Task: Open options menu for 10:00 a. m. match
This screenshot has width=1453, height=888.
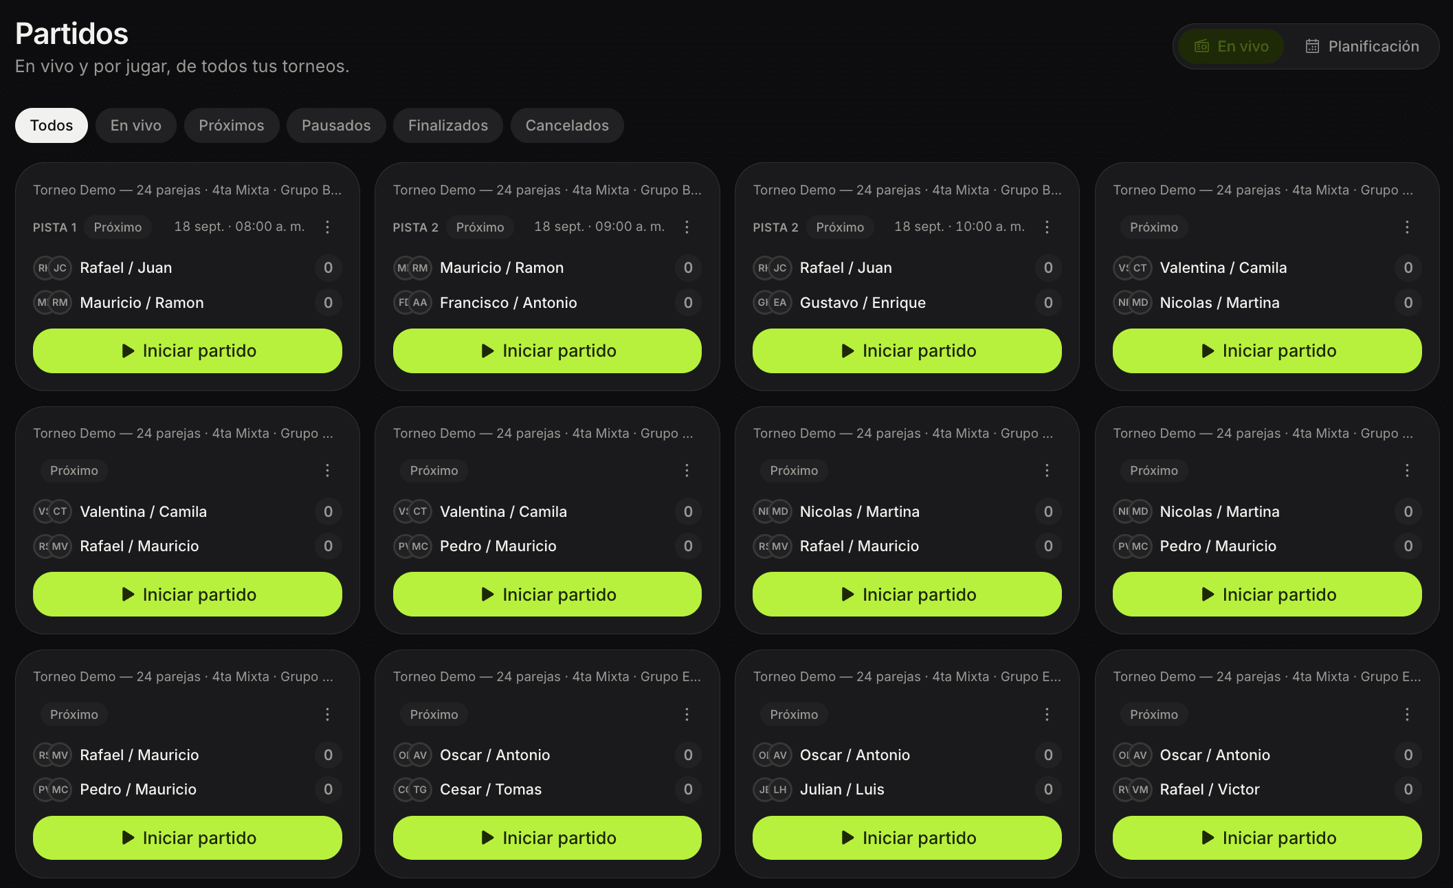Action: (x=1047, y=227)
